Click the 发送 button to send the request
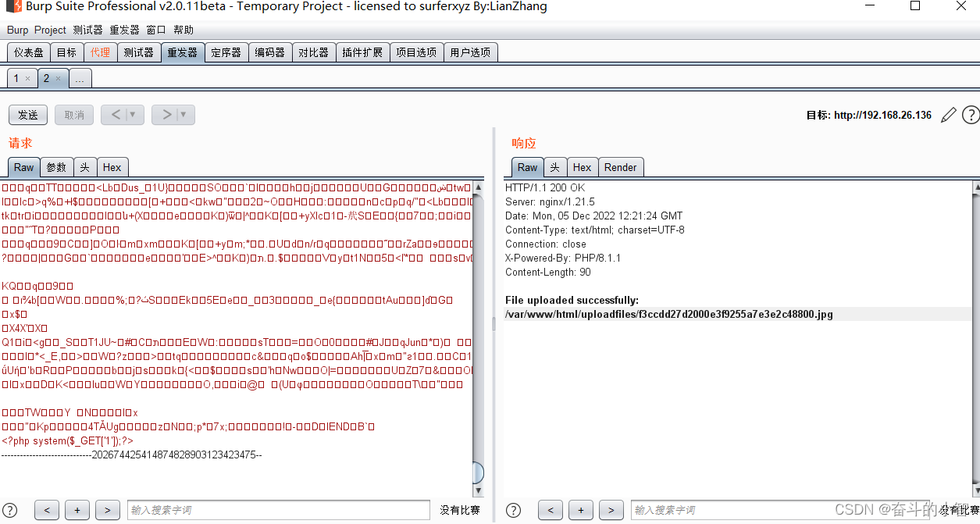The width and height of the screenshot is (980, 524). point(28,115)
